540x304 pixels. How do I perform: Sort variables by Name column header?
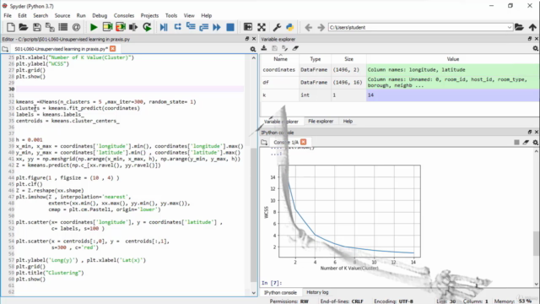coord(280,59)
